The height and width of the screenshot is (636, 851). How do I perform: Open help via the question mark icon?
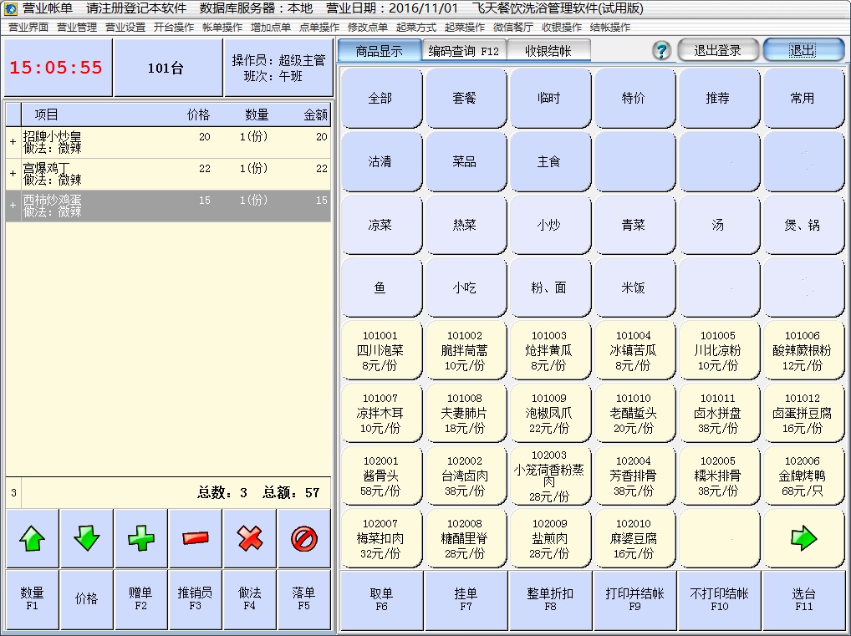pyautogui.click(x=661, y=51)
